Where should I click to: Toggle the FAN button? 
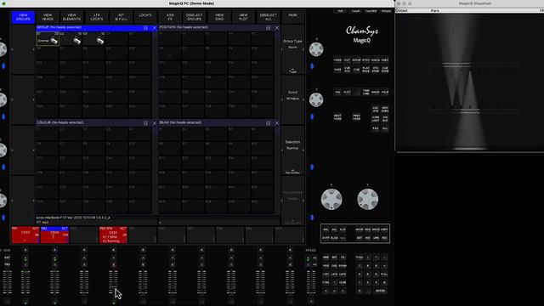(x=376, y=128)
